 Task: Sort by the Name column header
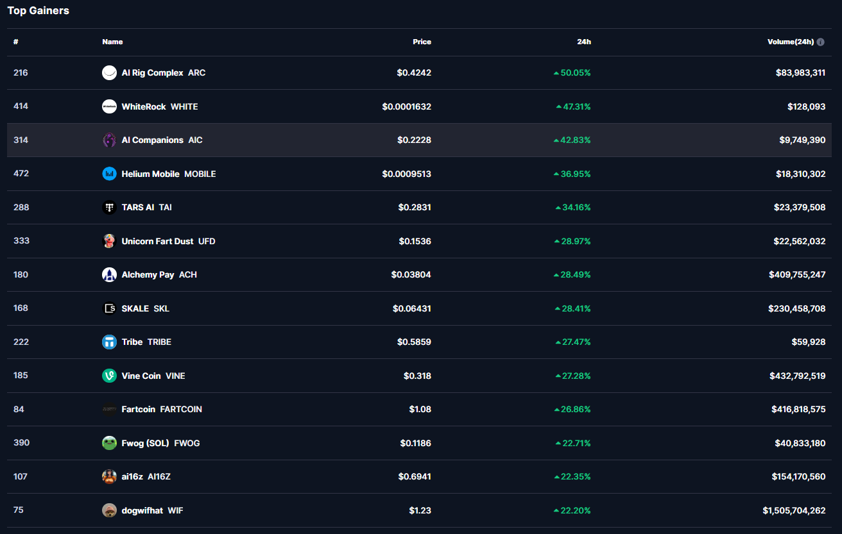112,42
